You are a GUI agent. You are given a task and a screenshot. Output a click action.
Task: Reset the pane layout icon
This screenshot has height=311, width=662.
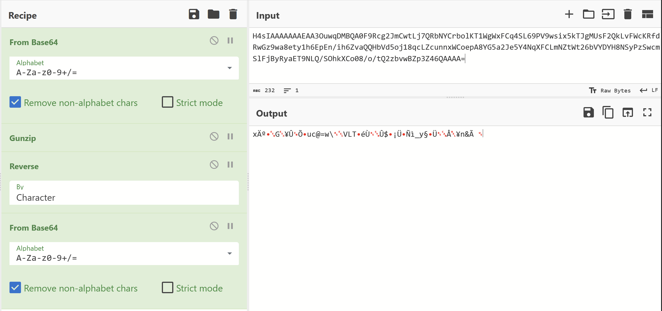(x=647, y=14)
